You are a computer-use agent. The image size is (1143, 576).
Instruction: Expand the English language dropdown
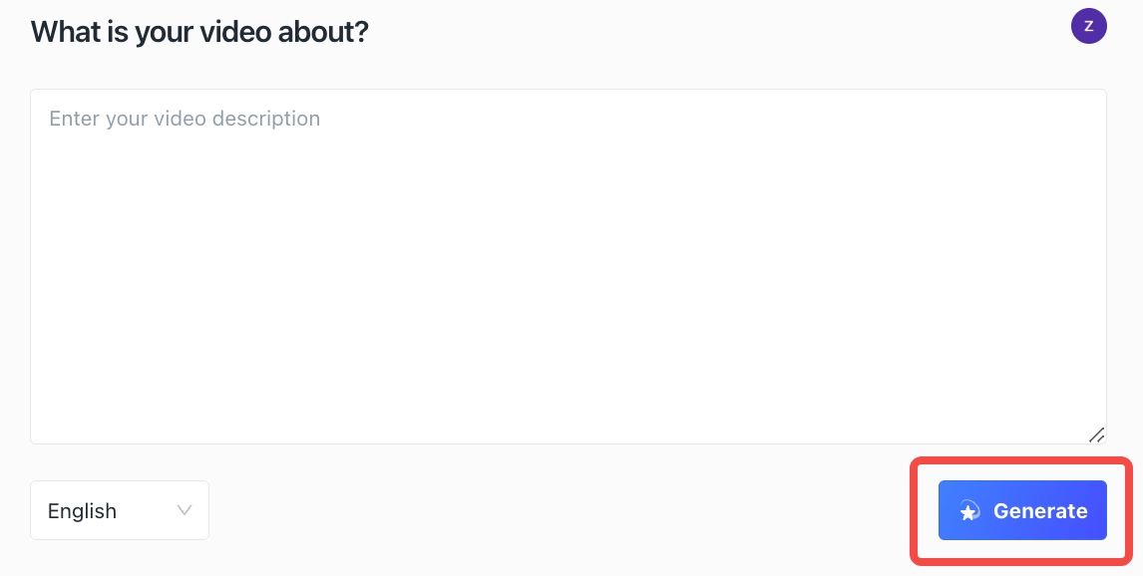click(x=120, y=510)
